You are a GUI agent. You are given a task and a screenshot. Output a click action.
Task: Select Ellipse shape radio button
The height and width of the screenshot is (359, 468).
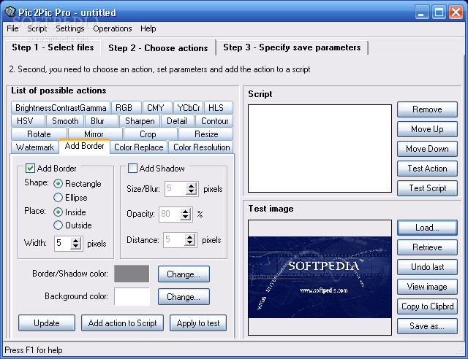pyautogui.click(x=58, y=198)
